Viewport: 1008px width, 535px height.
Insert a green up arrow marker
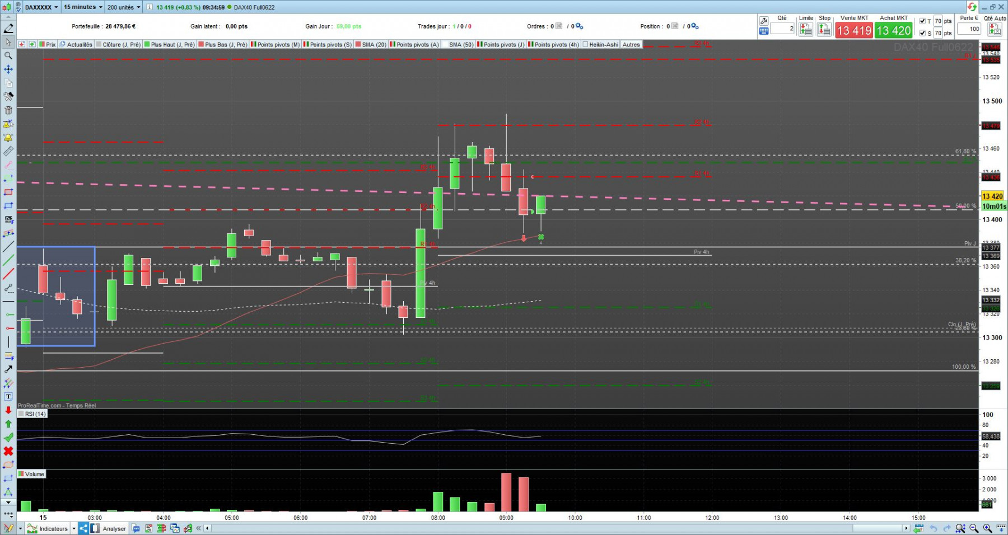click(8, 424)
